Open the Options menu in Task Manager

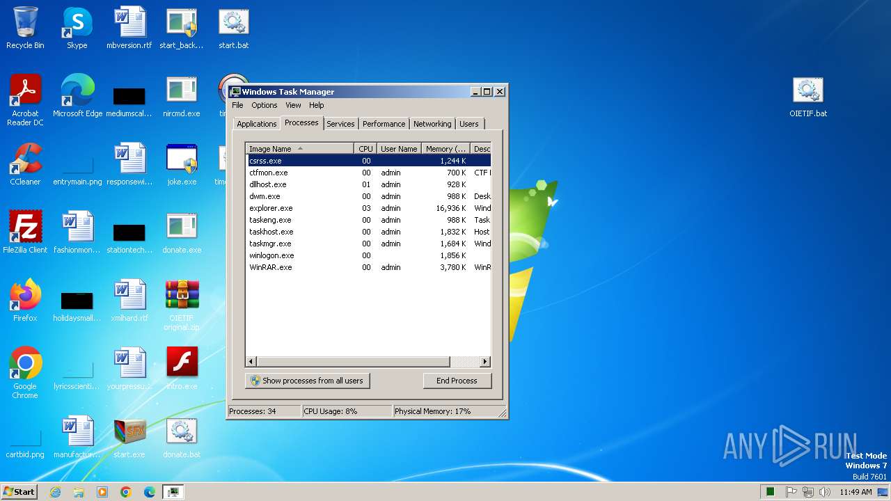[x=265, y=105]
